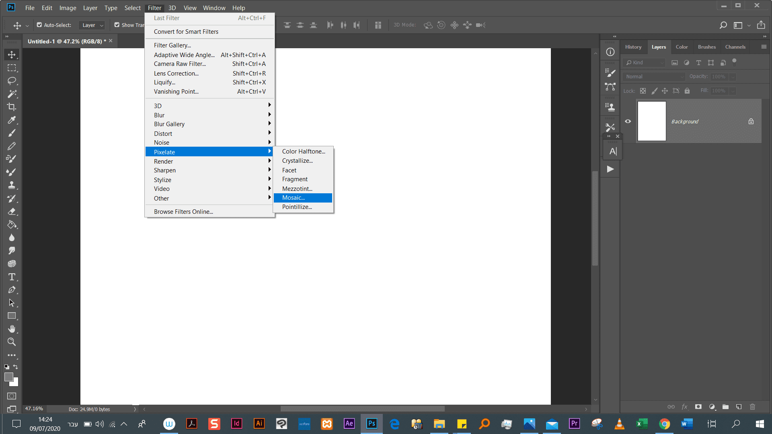Hide the Background layer visibility eye

628,121
